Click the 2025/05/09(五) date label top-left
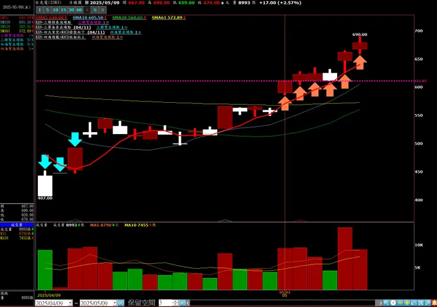The image size is (437, 307). (17, 7)
